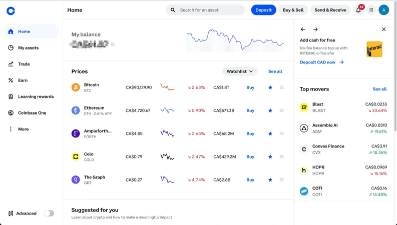Click Blast change 23.64%
This screenshot has width=397, height=225.
pos(377,110)
